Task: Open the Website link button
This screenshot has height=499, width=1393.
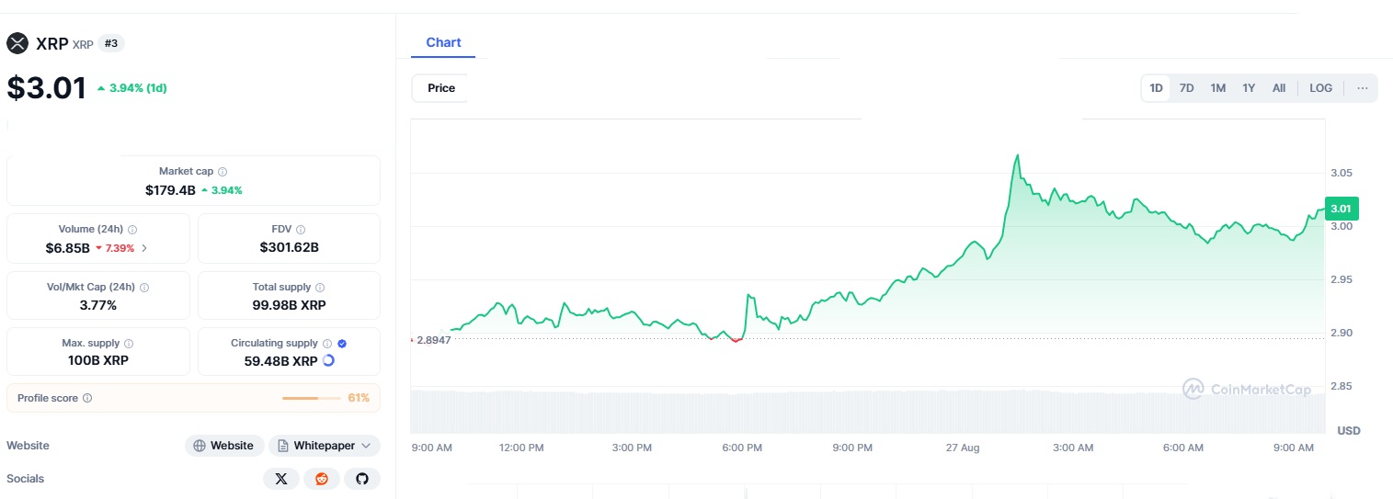Action: pos(224,446)
